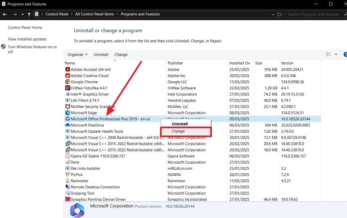
Task: Sort by the Installed On column header
Action: tap(240, 63)
